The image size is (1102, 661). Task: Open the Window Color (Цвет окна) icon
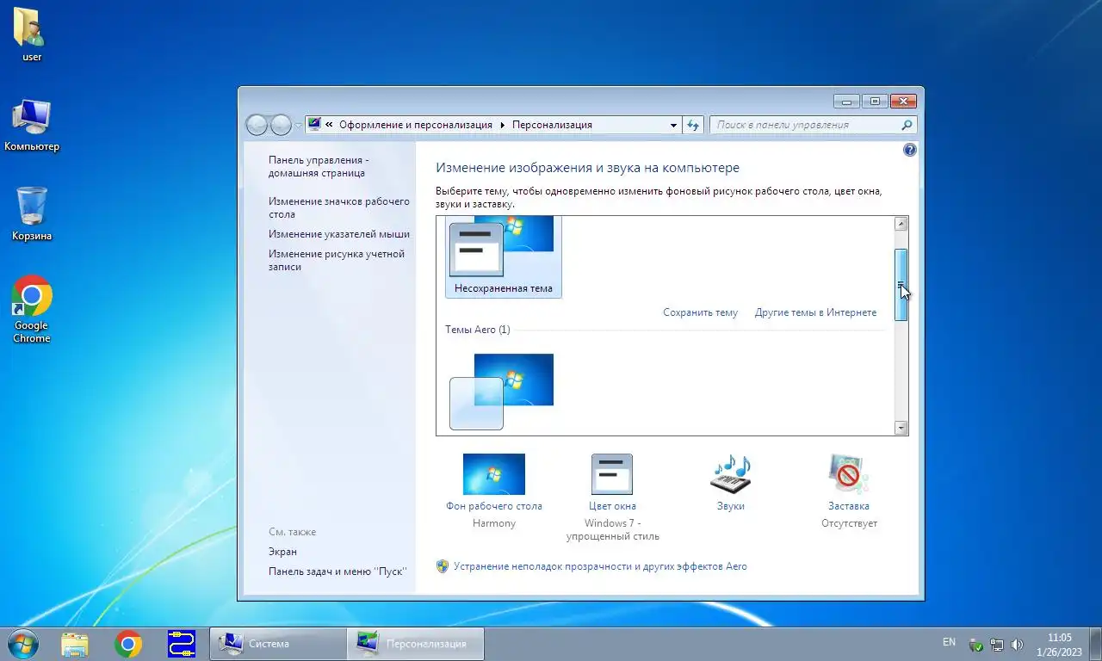coord(612,474)
